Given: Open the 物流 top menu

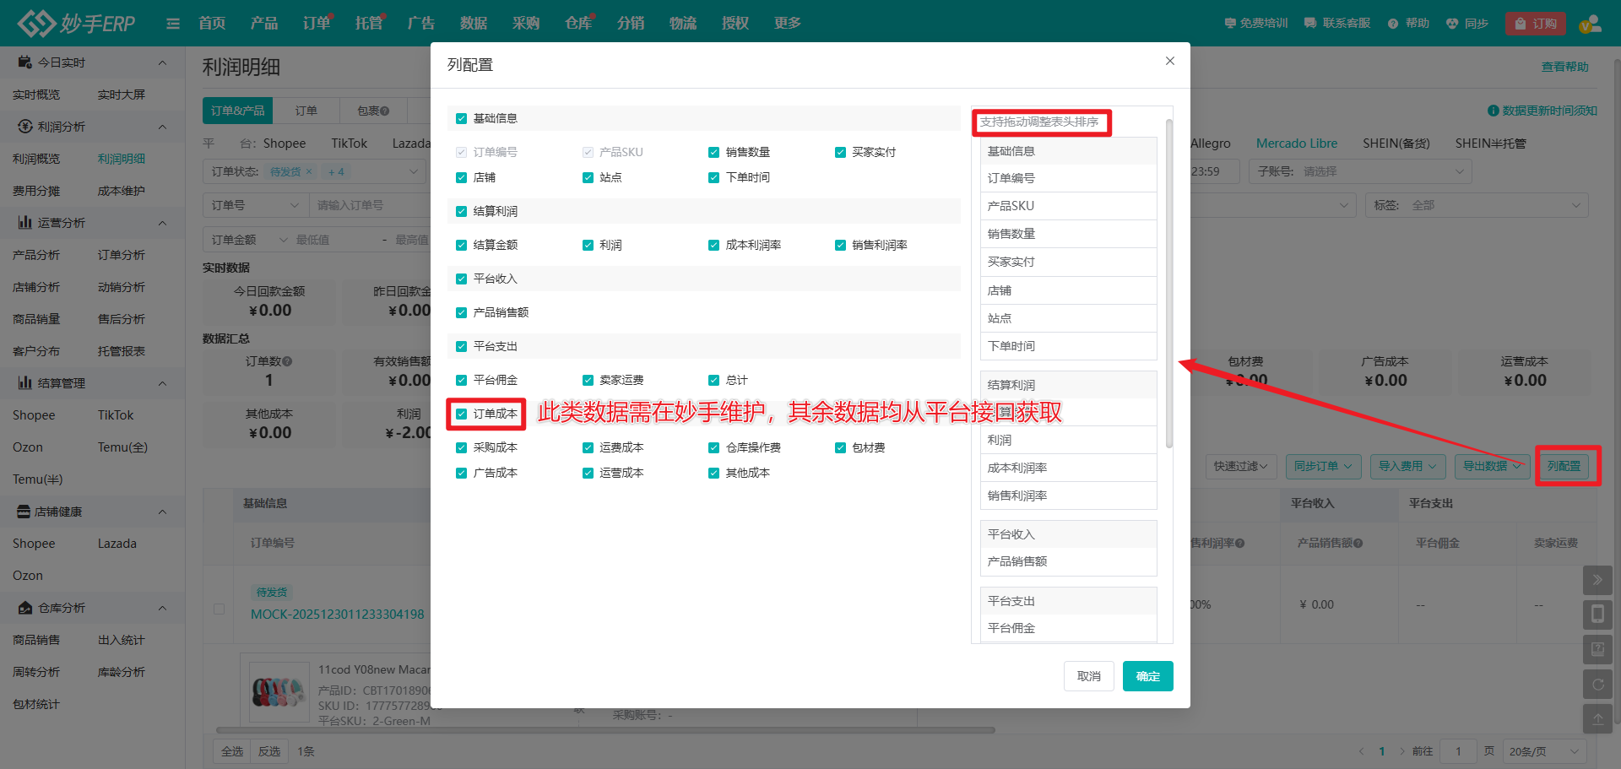Looking at the screenshot, I should [x=683, y=24].
